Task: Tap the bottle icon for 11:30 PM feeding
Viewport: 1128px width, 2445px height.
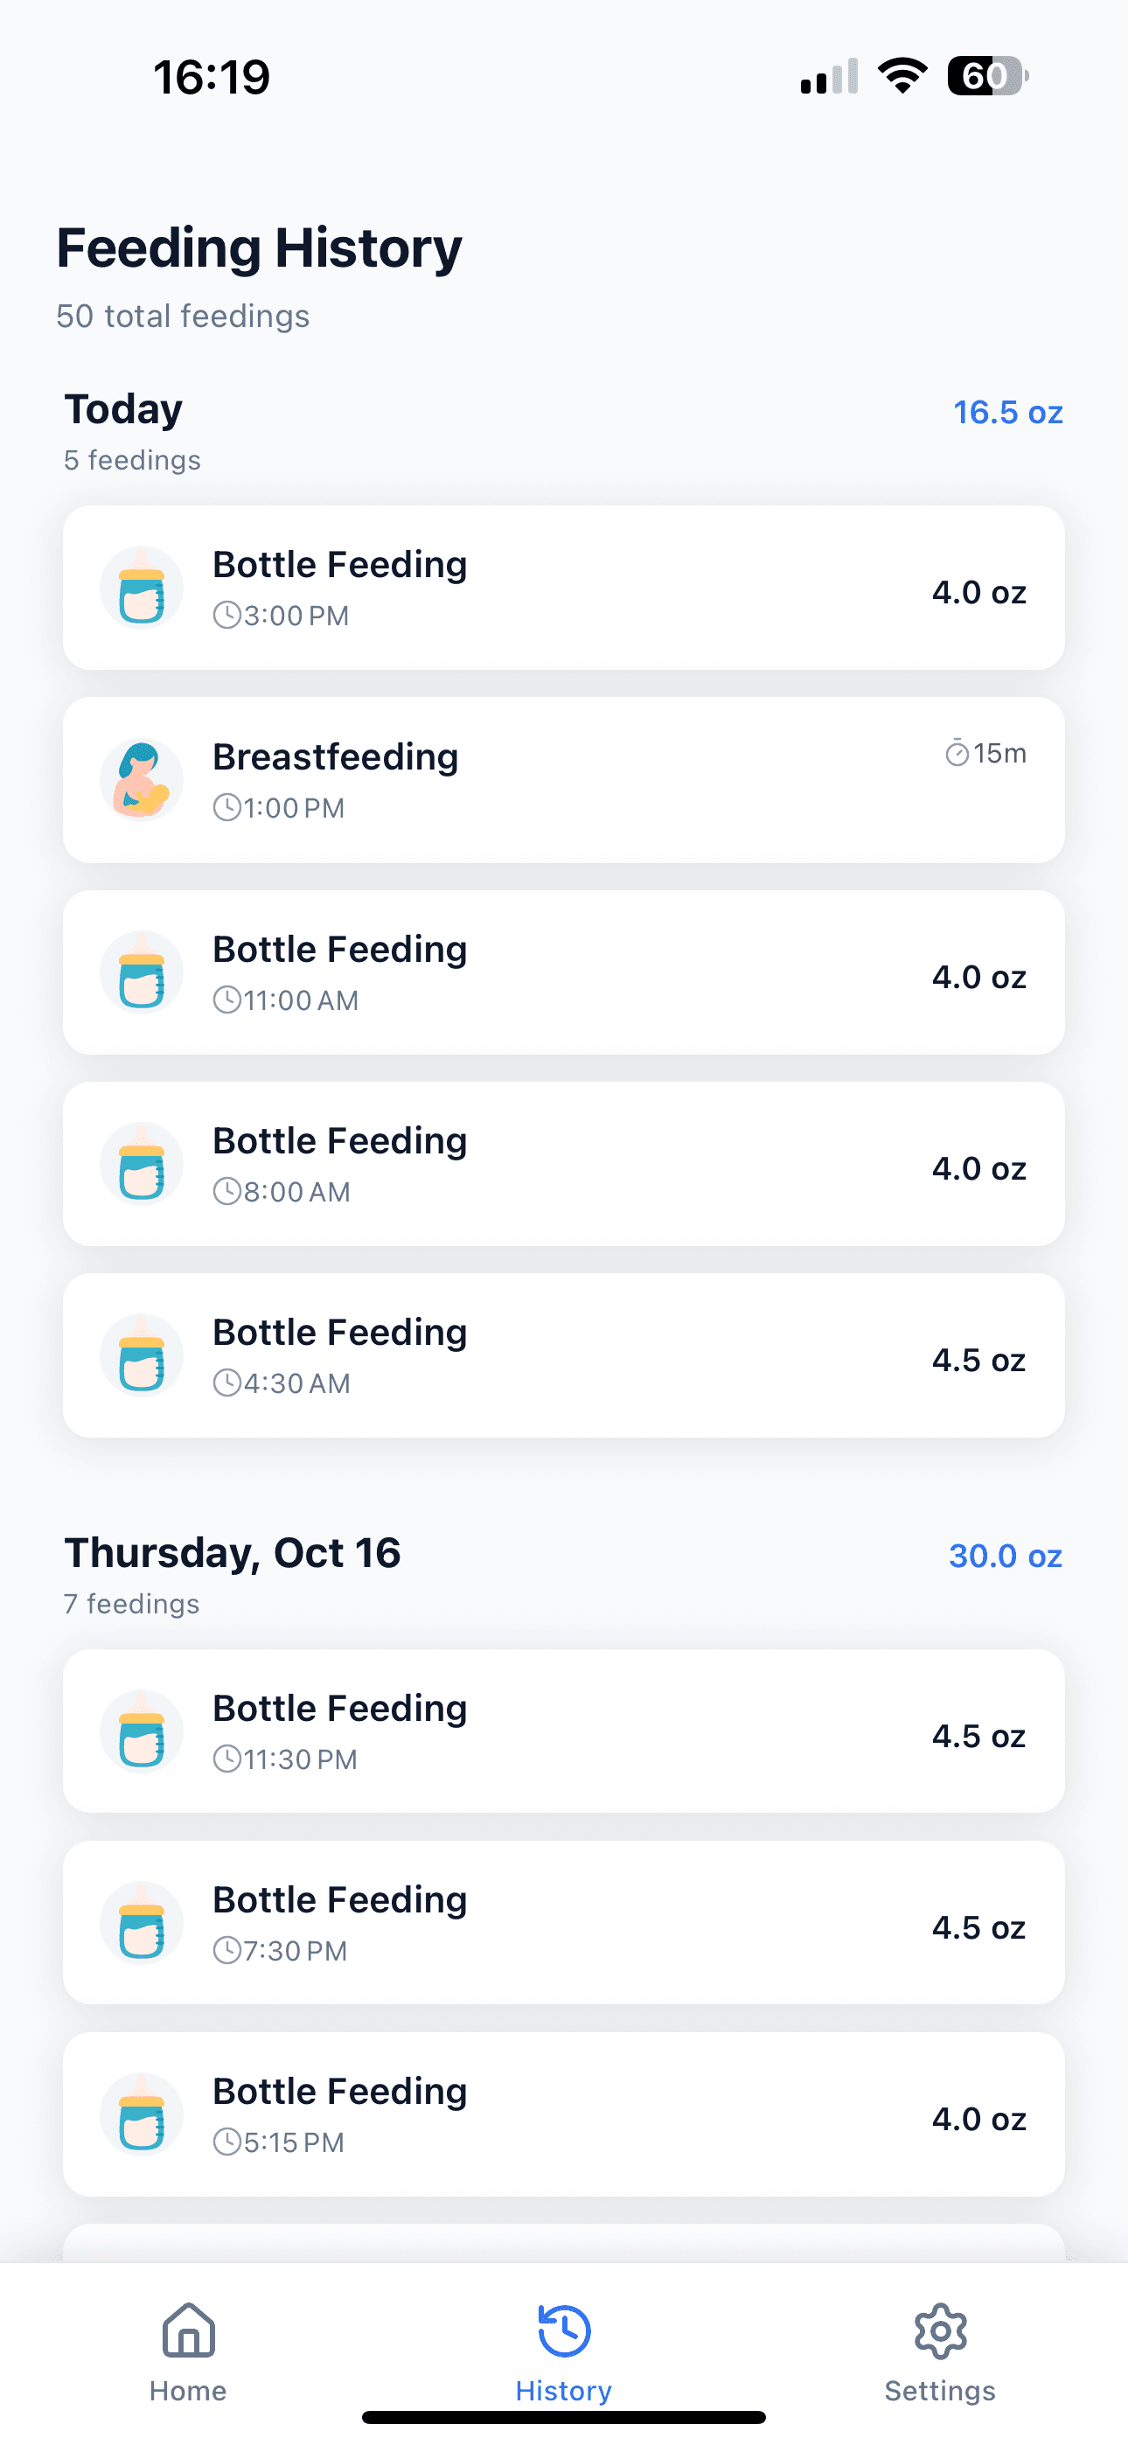Action: (x=142, y=1732)
